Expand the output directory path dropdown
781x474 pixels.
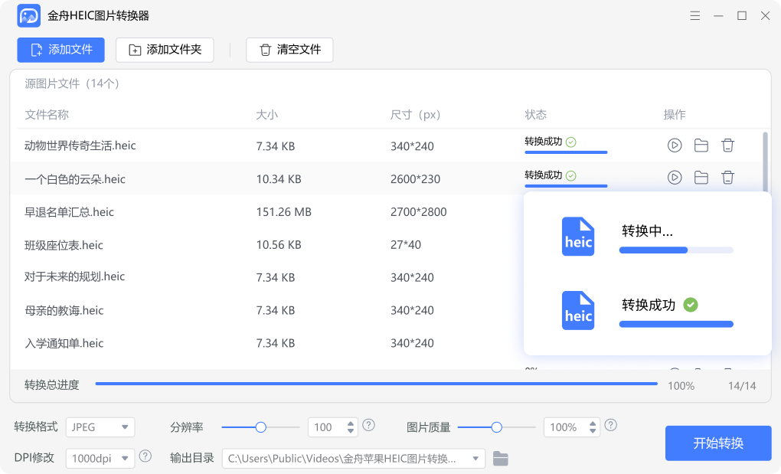477,459
